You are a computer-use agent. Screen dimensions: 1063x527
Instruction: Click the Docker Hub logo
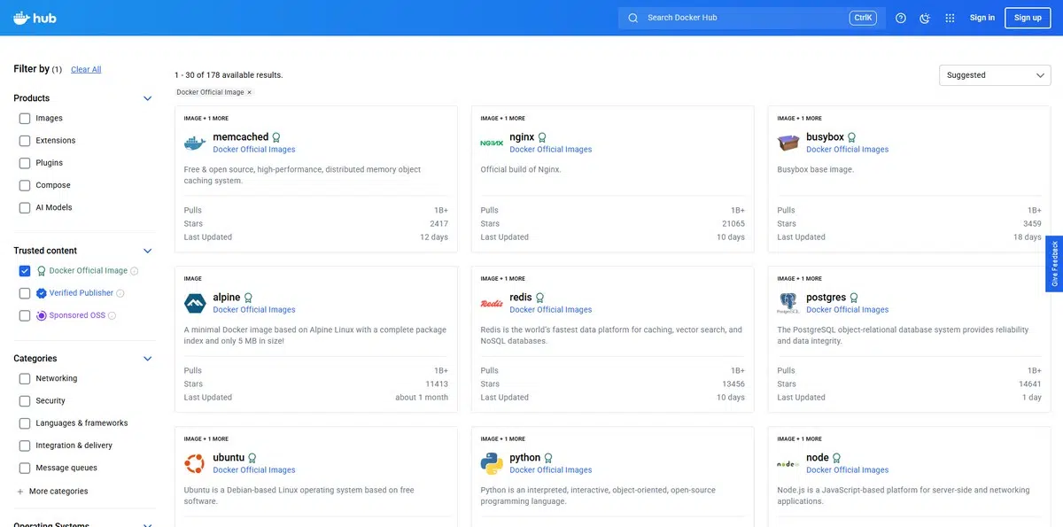(x=35, y=18)
